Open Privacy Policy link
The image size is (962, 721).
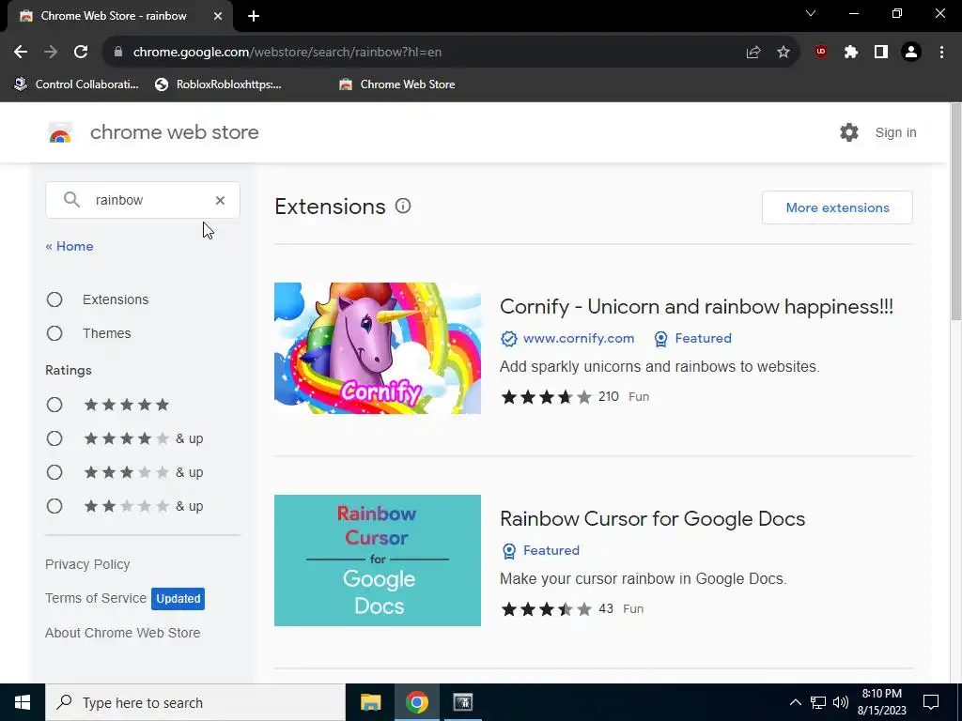[x=87, y=564]
